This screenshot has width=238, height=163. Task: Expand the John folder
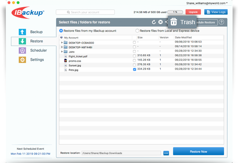[x=62, y=52]
